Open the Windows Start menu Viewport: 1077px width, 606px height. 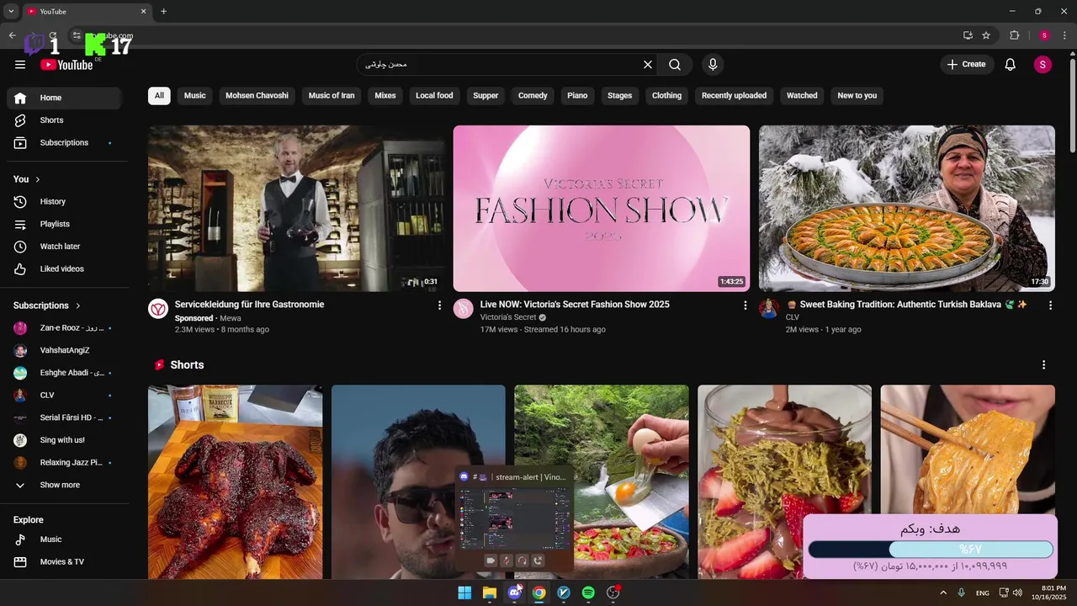click(464, 593)
